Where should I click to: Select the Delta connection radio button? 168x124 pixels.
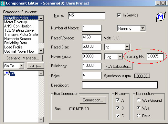point(139,116)
